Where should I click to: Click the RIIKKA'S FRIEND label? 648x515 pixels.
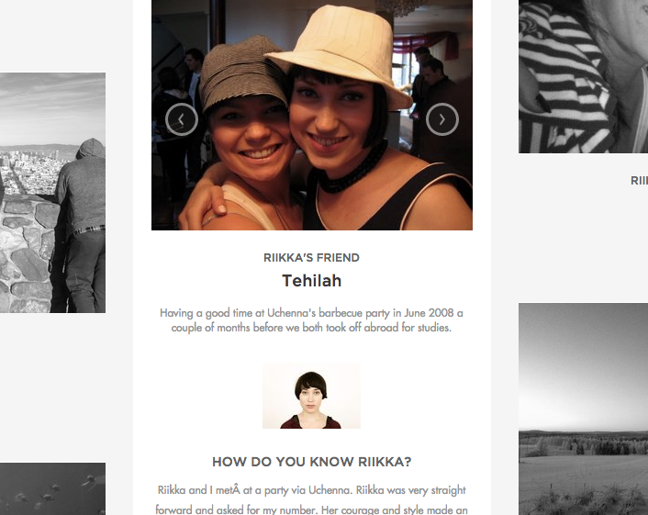[311, 258]
